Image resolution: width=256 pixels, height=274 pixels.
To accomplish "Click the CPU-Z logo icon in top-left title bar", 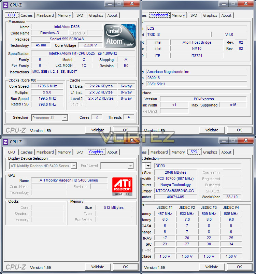I will (5, 5).
